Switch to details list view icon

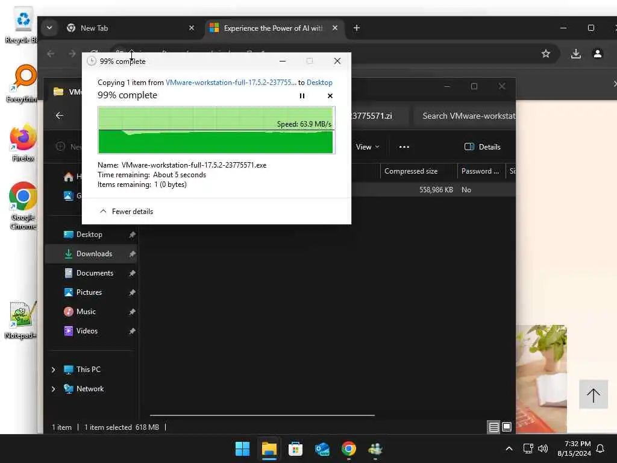tap(493, 427)
